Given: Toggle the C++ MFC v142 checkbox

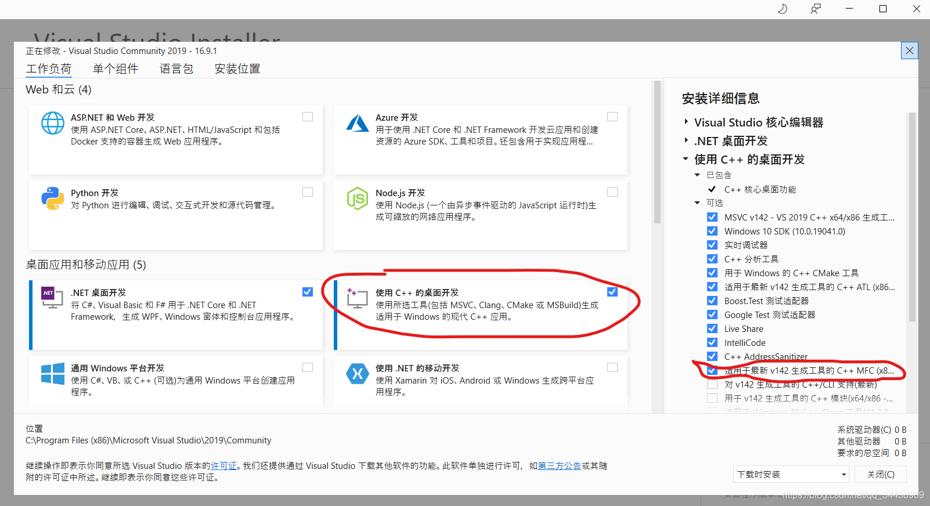Looking at the screenshot, I should (712, 370).
